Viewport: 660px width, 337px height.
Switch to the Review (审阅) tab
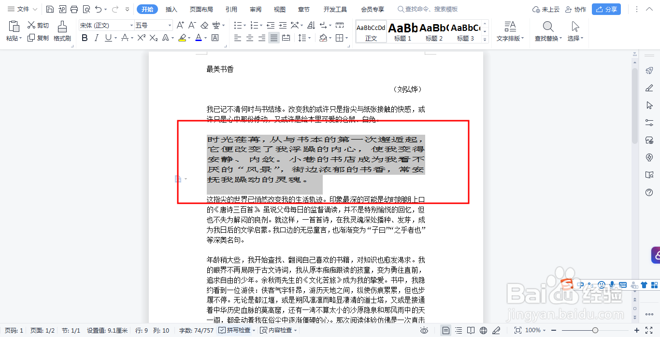256,9
